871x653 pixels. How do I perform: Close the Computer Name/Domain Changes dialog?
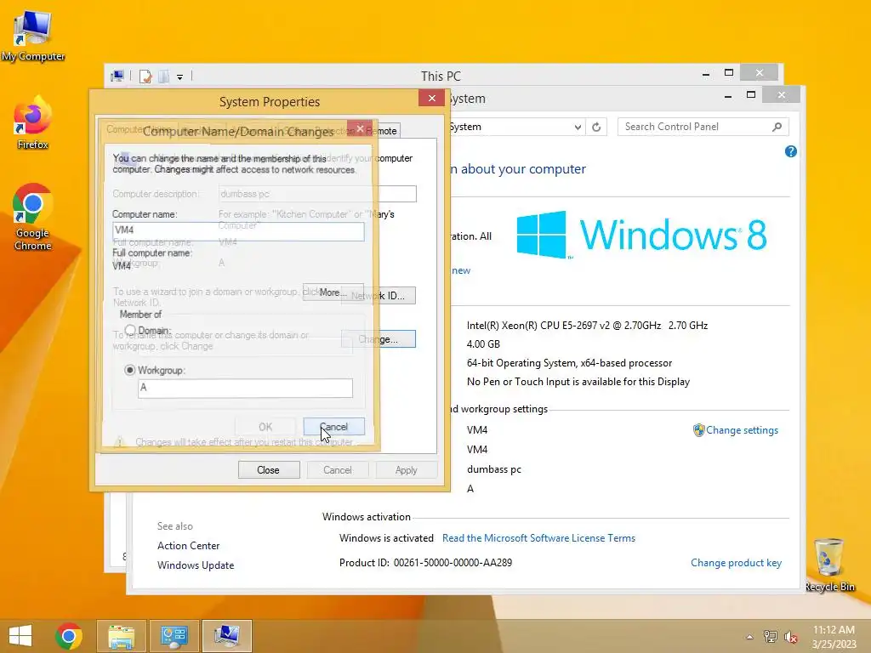point(360,129)
